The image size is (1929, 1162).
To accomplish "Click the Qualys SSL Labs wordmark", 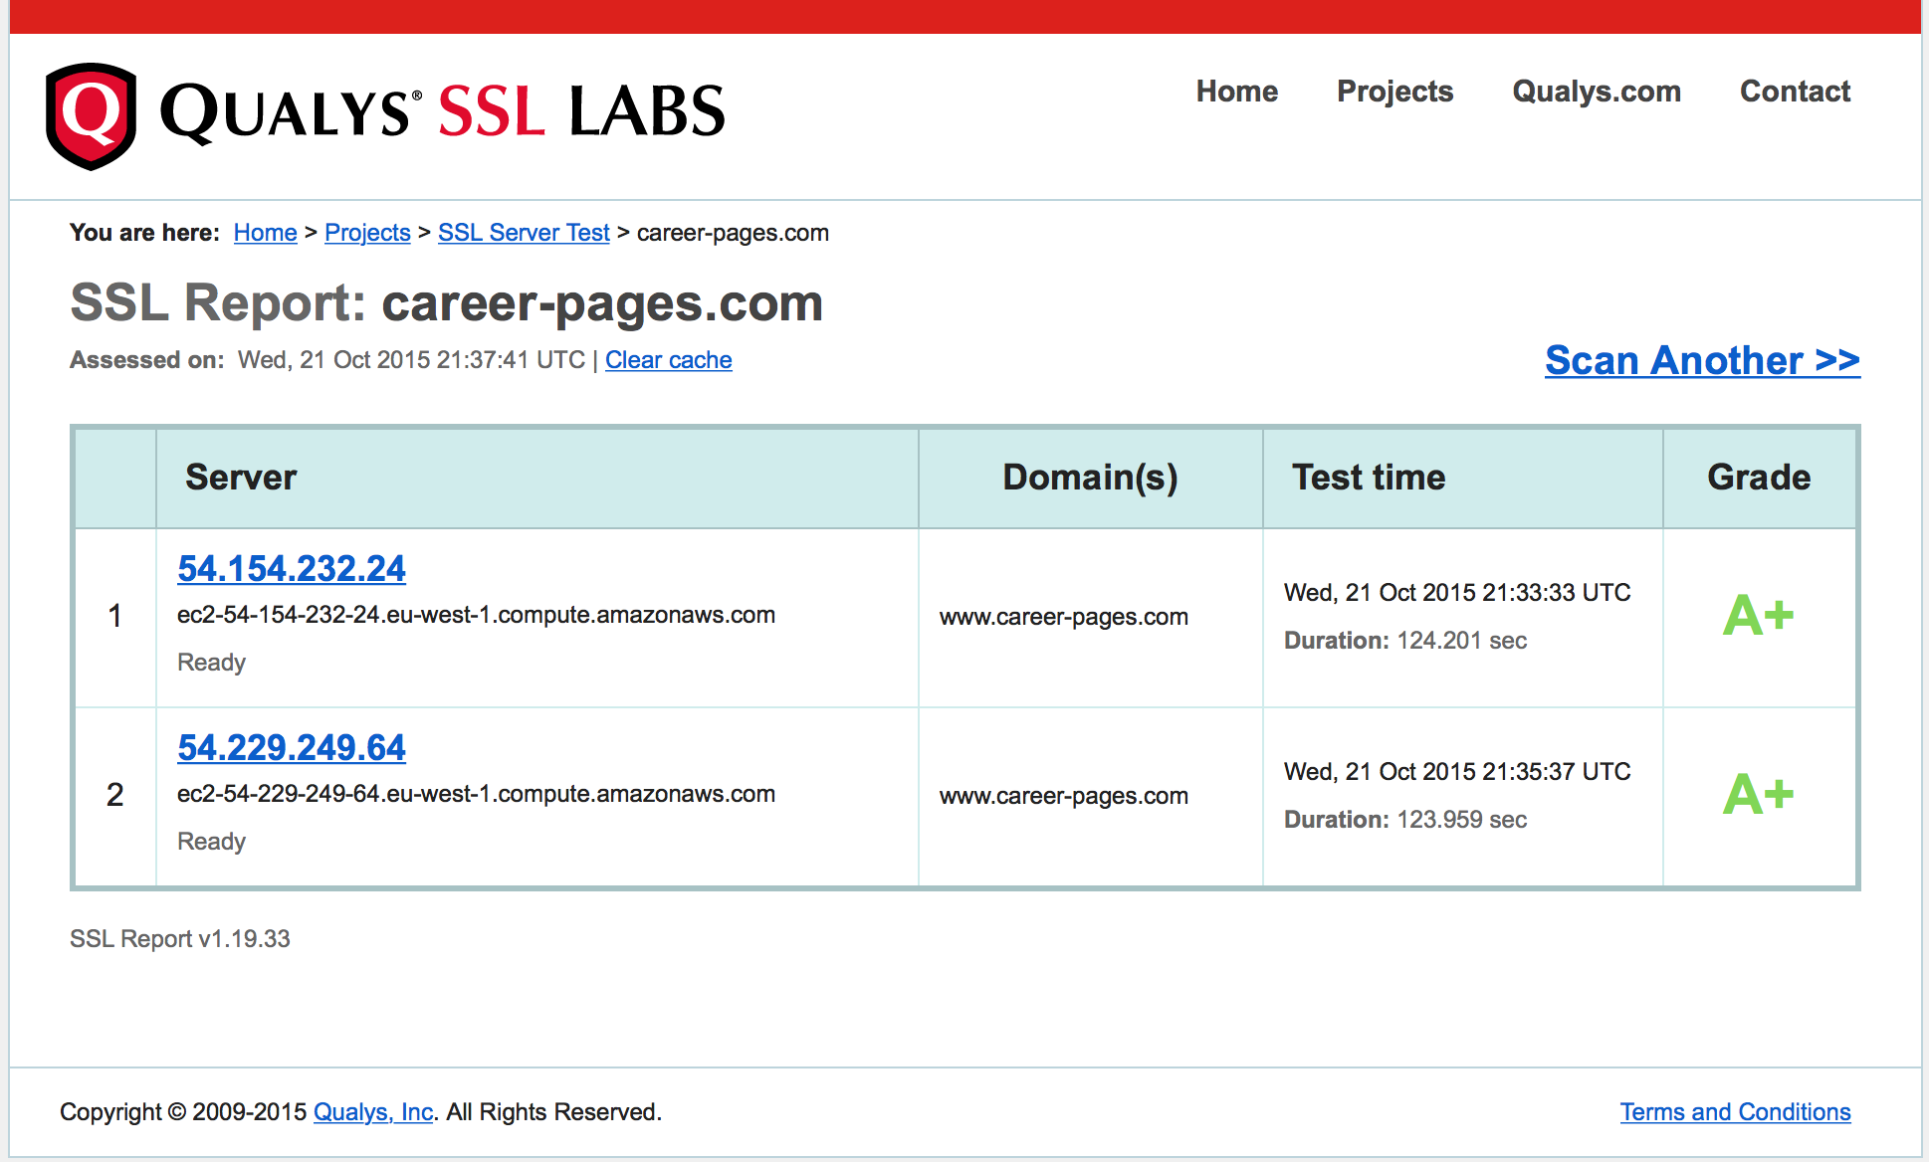I will point(443,111).
